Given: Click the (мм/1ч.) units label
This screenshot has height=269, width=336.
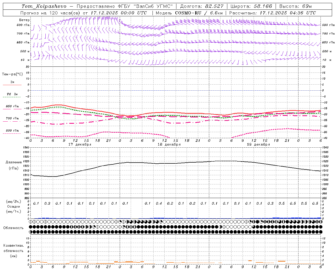Looking at the screenshot, I should 14,211.
